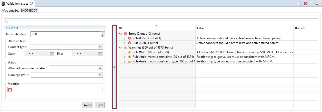The height and width of the screenshot is (112, 322).
Task: Click the error icon next to Rule #38a
Action: coord(129,38)
